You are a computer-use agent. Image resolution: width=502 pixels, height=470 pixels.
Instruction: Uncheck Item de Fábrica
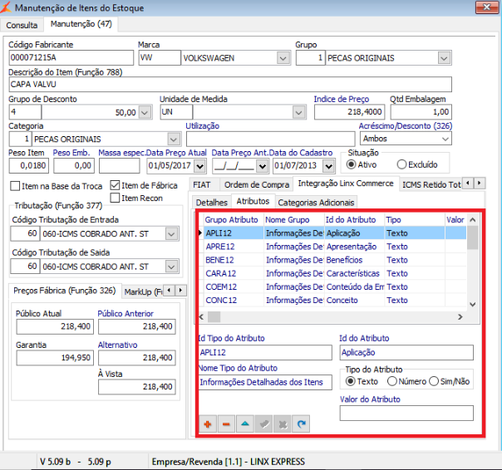pyautogui.click(x=115, y=185)
